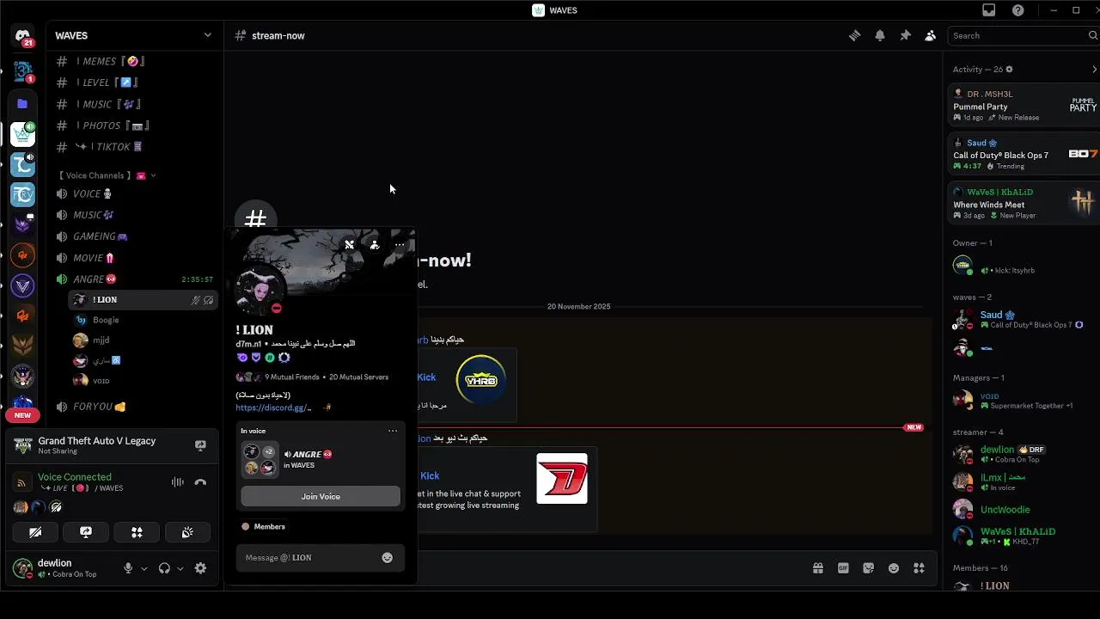Open the gift icon in chat bar
This screenshot has width=1100, height=619.
coord(818,568)
